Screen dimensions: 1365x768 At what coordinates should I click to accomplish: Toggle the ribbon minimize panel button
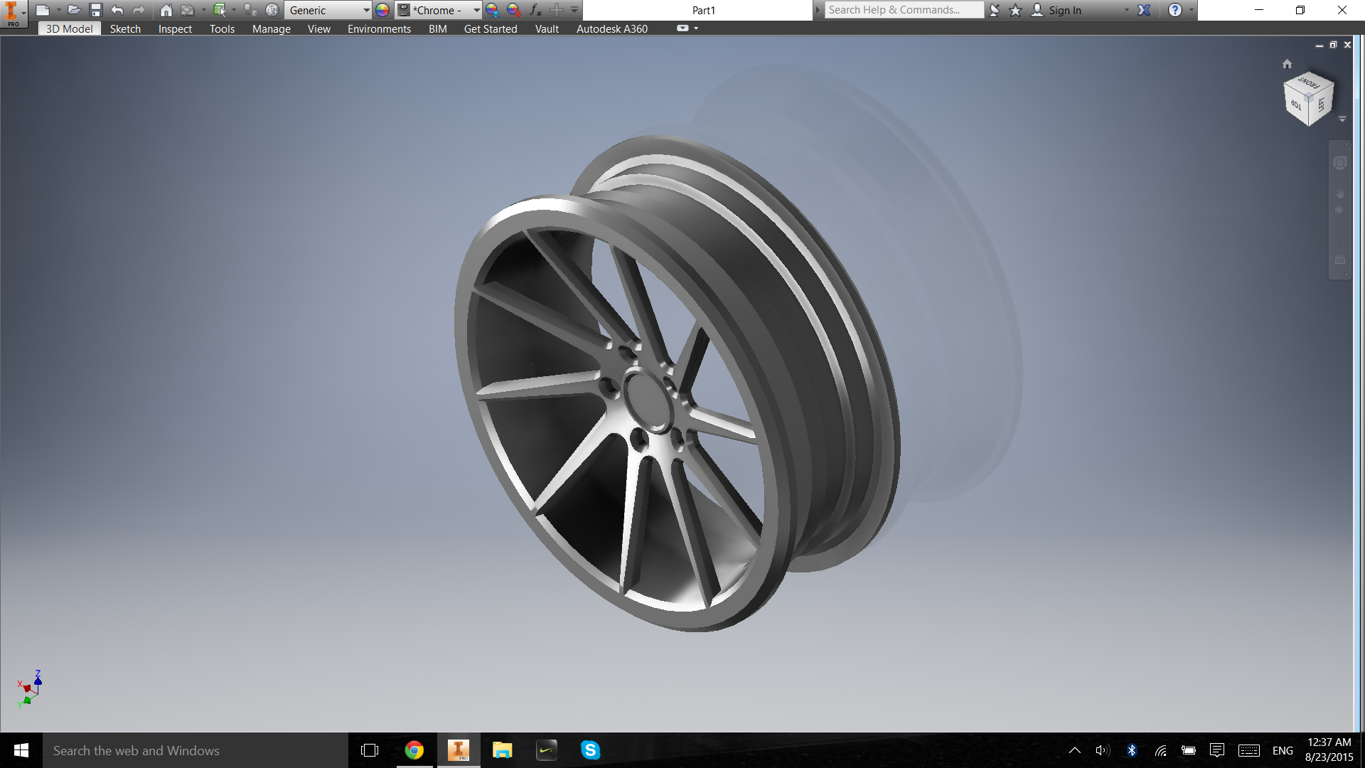click(x=683, y=28)
